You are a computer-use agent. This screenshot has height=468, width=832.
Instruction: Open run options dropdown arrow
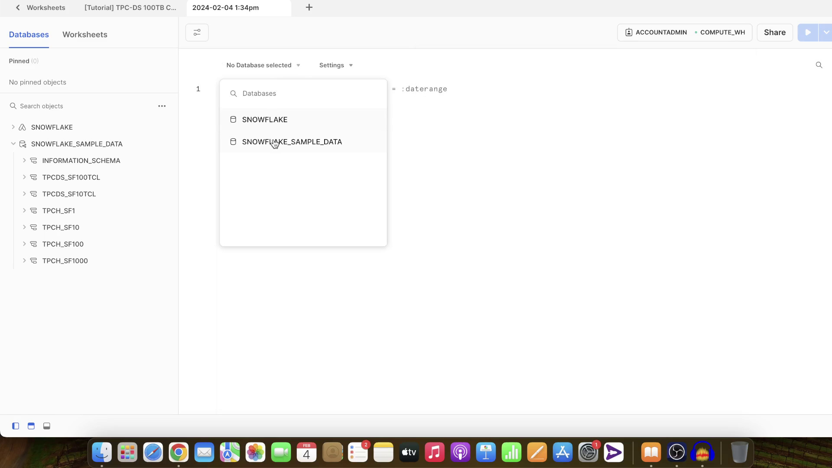click(x=826, y=32)
